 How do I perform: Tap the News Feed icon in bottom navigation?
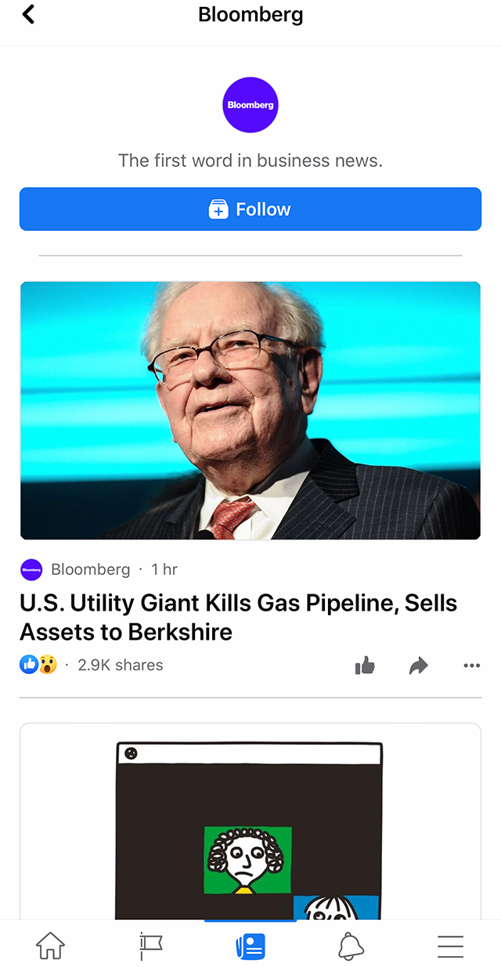click(x=250, y=945)
